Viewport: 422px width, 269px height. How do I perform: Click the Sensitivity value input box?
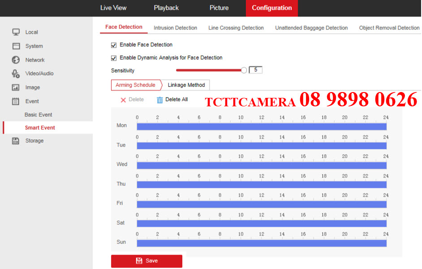click(x=256, y=70)
